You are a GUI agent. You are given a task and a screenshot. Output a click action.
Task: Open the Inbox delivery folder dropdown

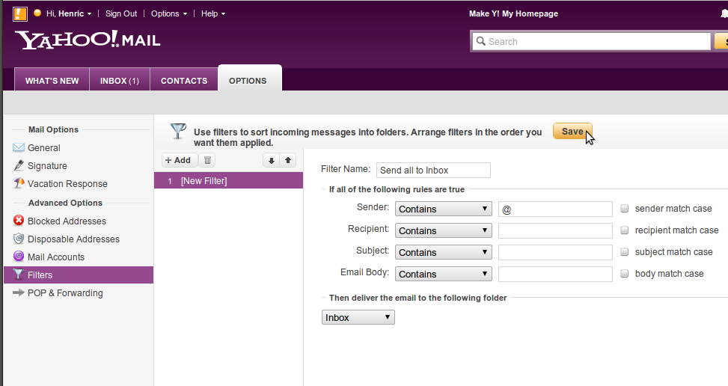point(358,317)
